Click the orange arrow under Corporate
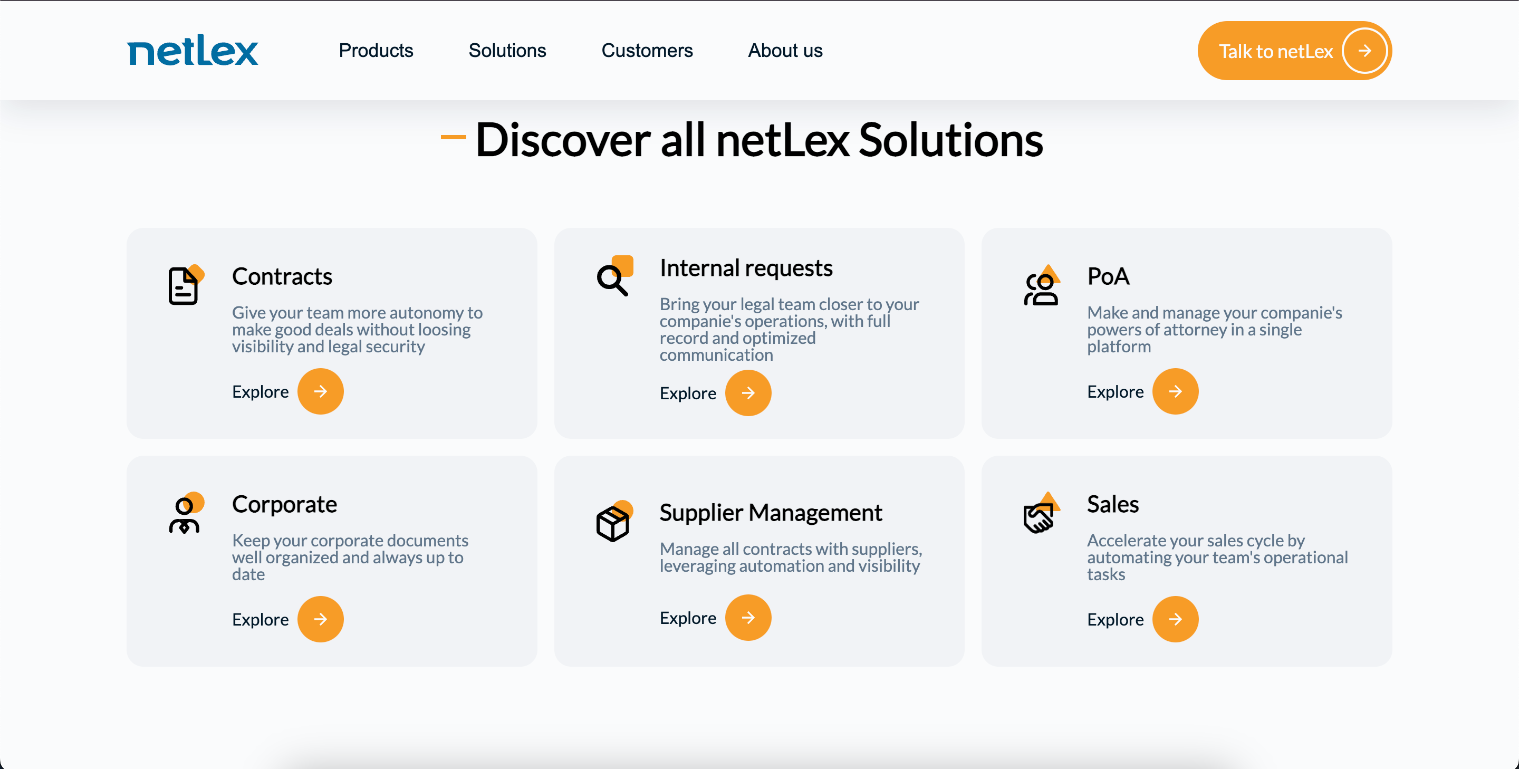This screenshot has width=1519, height=769. [320, 619]
